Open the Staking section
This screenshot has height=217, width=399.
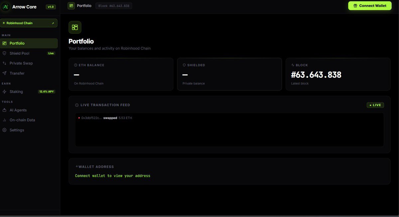click(x=29, y=91)
